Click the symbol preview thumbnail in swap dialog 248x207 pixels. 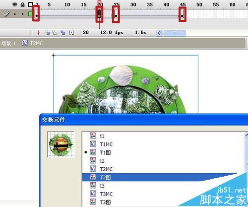click(x=61, y=144)
